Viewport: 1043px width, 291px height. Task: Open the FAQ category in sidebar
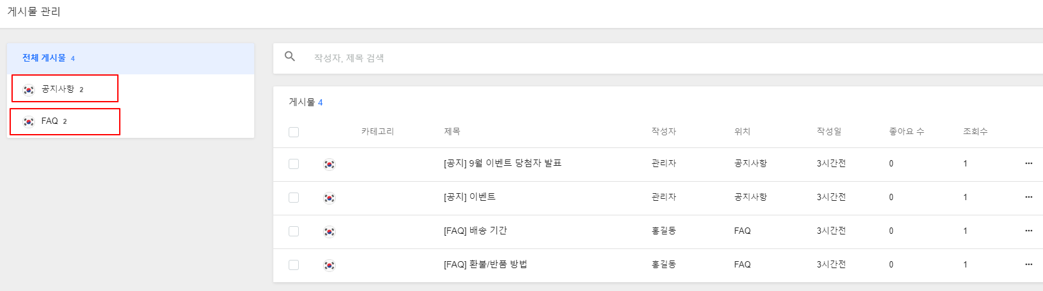coord(131,121)
